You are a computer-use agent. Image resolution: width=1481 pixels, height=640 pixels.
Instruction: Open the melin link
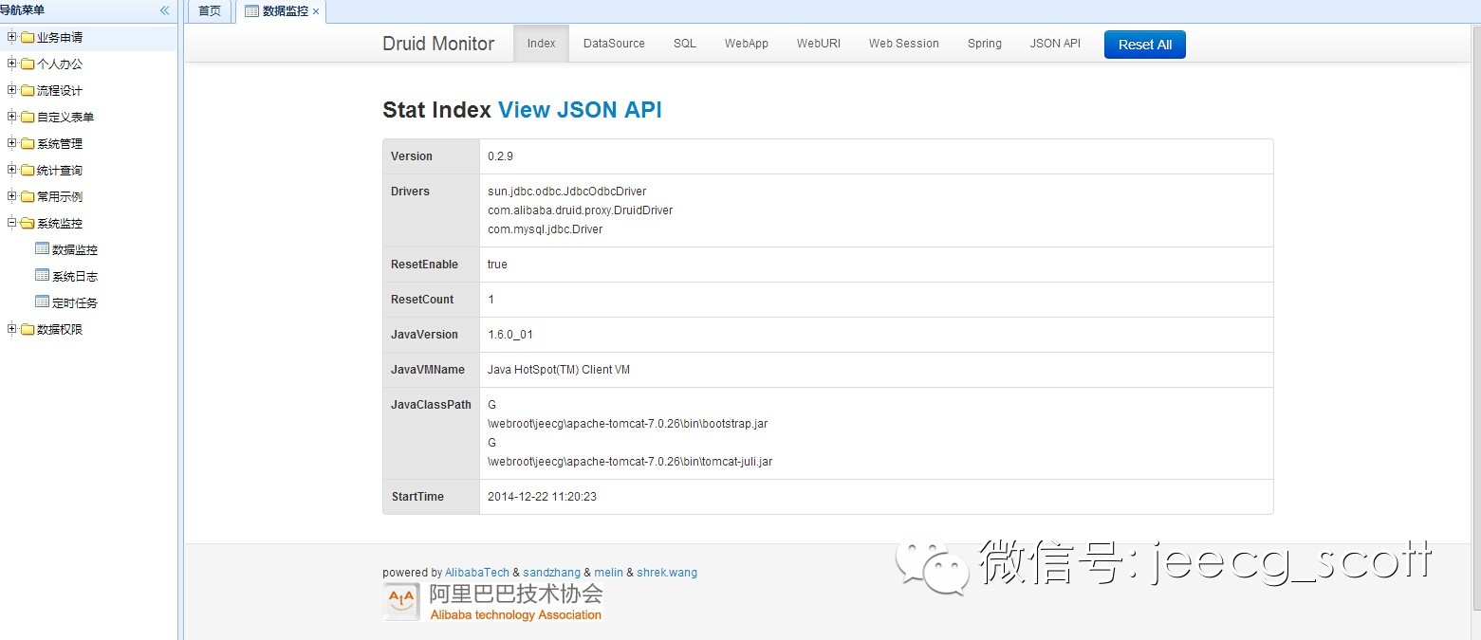pos(609,573)
